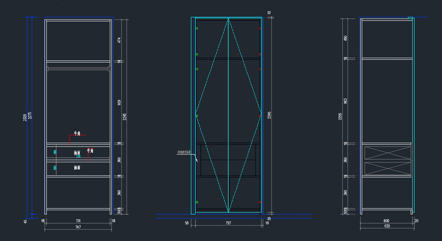Click the lower 抽面 drawer front label

77,167
